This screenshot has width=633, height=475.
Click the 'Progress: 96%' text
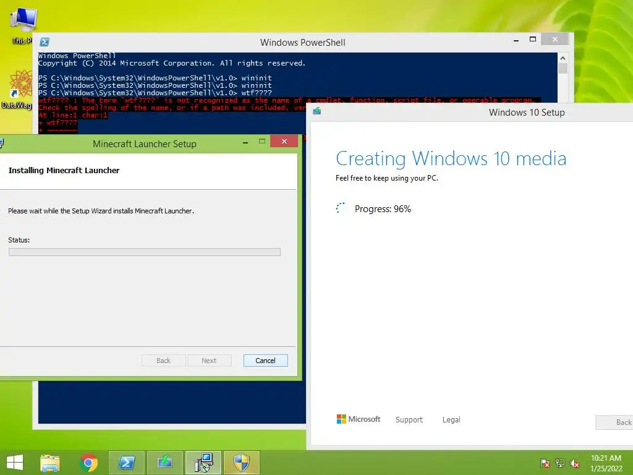tap(383, 209)
